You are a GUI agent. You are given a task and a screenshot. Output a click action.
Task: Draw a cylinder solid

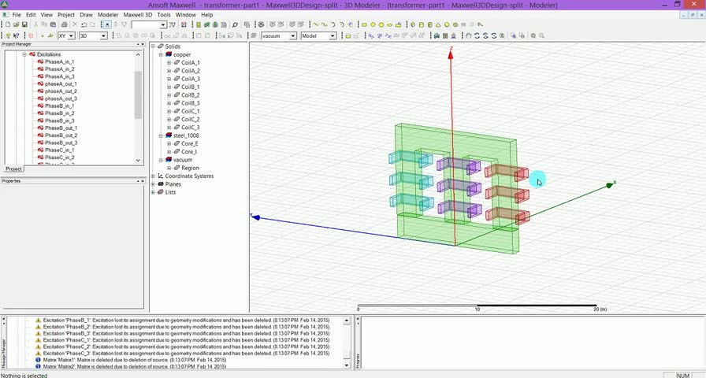point(421,24)
